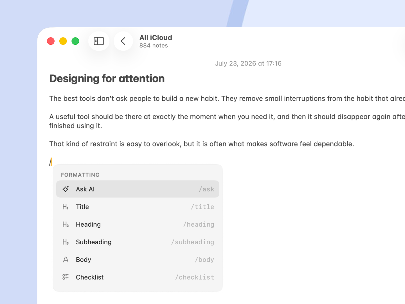Insert Checklist from formatting menu
This screenshot has height=304, width=405.
[138, 277]
